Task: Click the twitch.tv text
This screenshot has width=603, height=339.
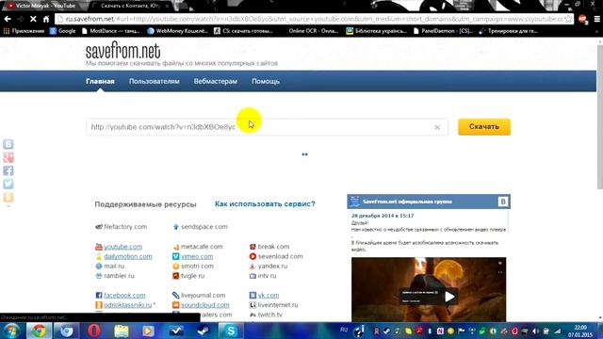Action: [270, 315]
